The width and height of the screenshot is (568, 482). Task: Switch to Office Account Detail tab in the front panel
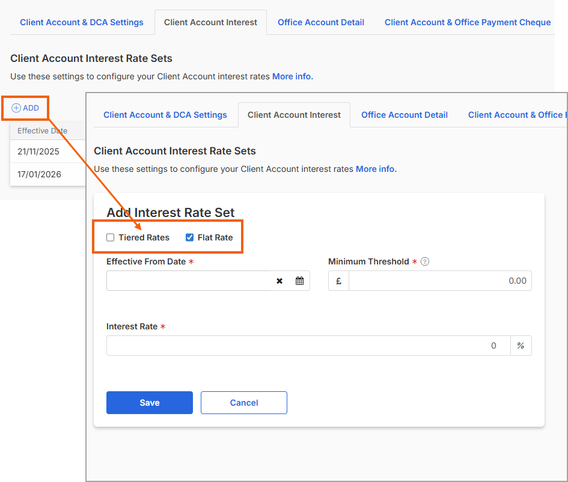[404, 115]
